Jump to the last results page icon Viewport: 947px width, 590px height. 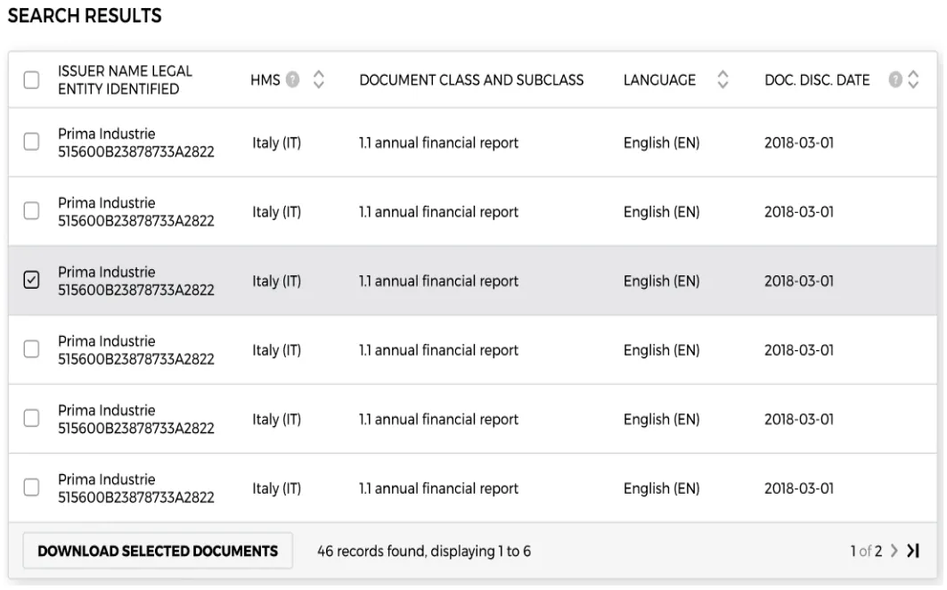[913, 551]
